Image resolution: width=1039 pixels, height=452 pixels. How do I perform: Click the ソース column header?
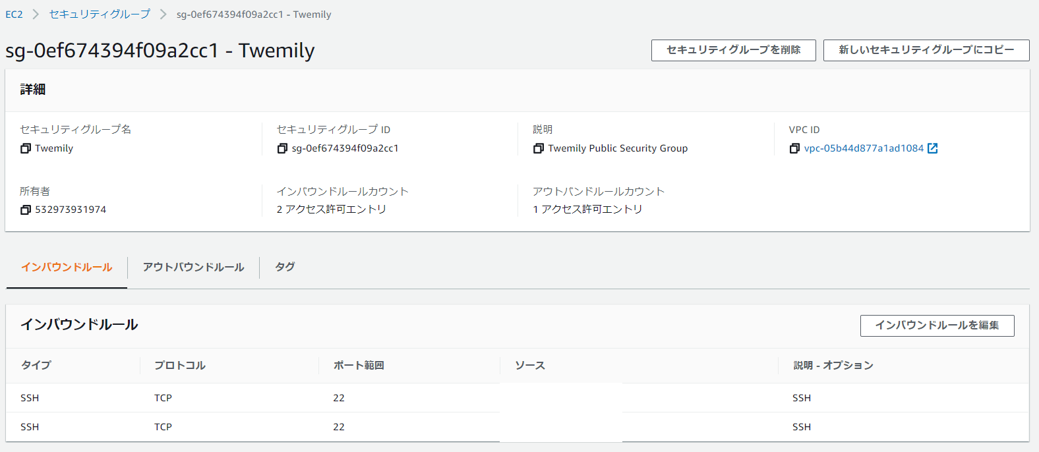click(x=530, y=366)
